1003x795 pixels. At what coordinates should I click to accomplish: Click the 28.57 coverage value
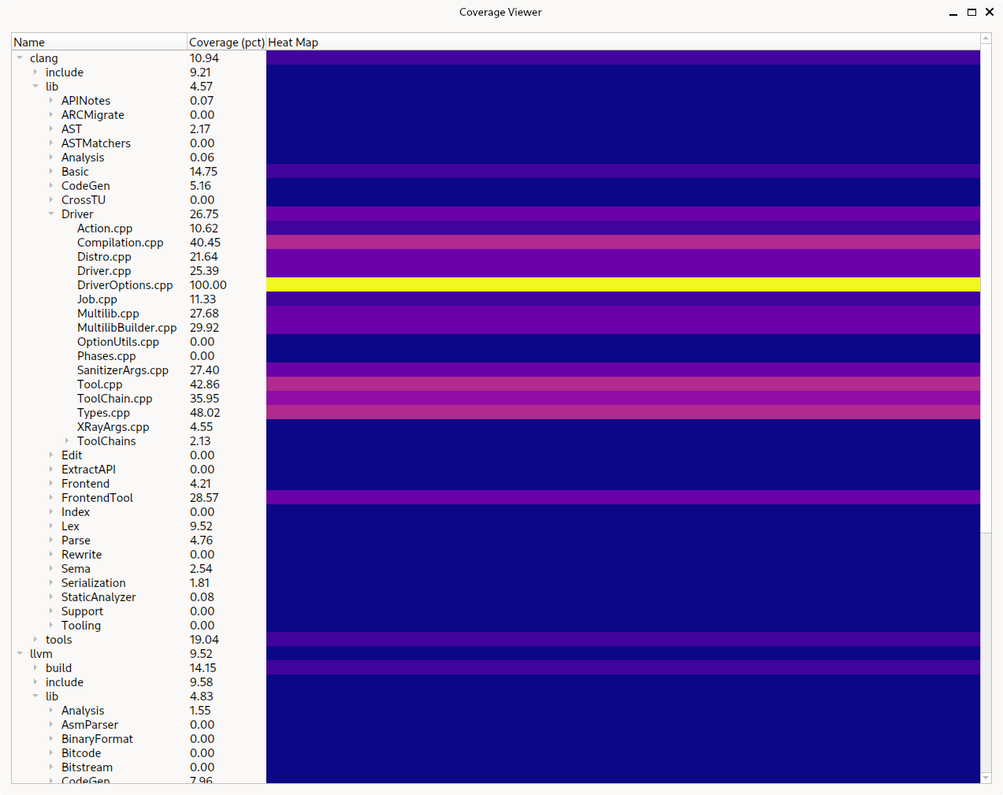coord(204,497)
